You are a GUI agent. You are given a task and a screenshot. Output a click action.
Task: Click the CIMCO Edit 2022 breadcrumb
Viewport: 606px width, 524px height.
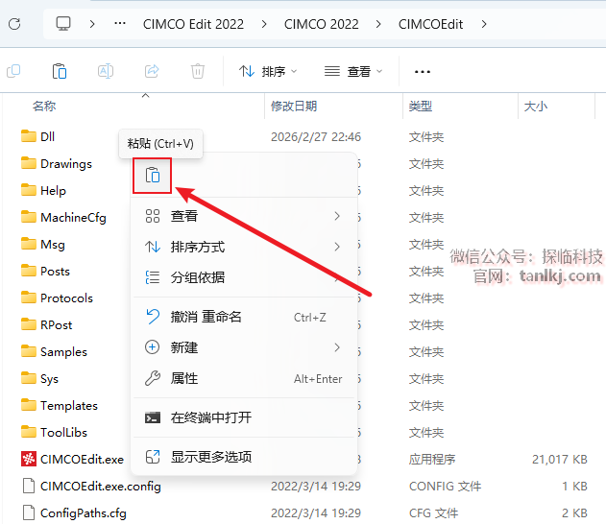coord(193,24)
